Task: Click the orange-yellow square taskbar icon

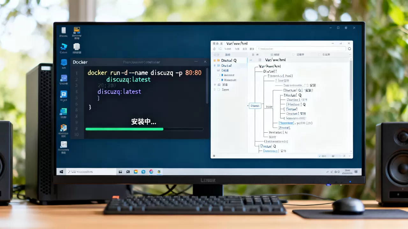Action: [x=135, y=172]
